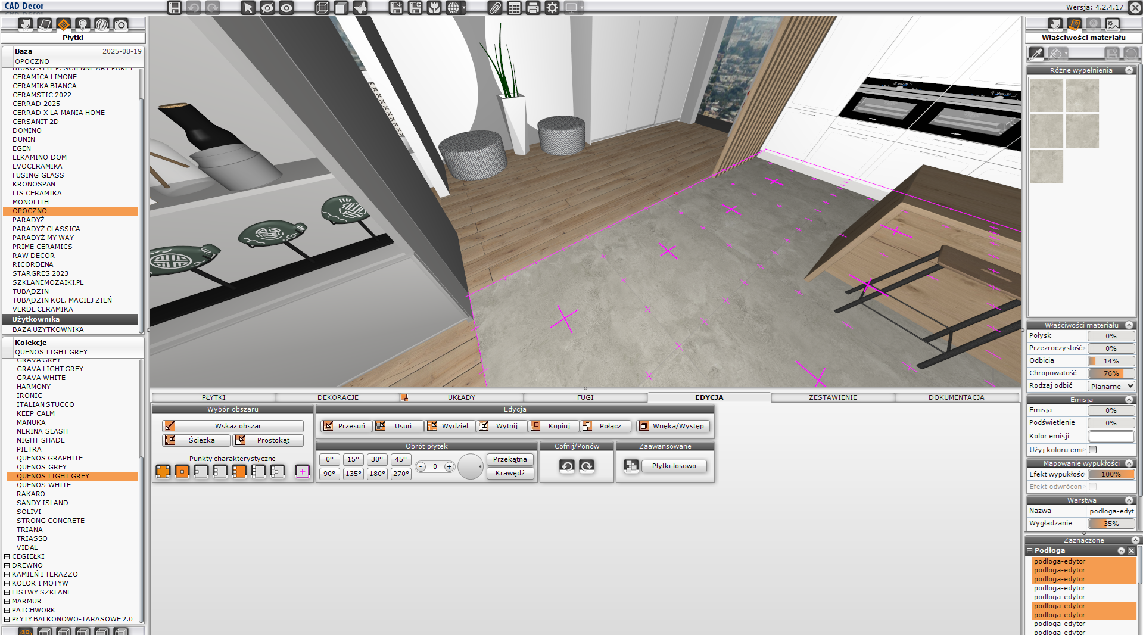1143x635 pixels.
Task: Click the paperclip attachment icon
Action: pos(495,8)
